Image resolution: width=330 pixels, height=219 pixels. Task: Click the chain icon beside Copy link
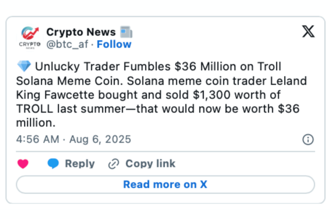tap(114, 164)
